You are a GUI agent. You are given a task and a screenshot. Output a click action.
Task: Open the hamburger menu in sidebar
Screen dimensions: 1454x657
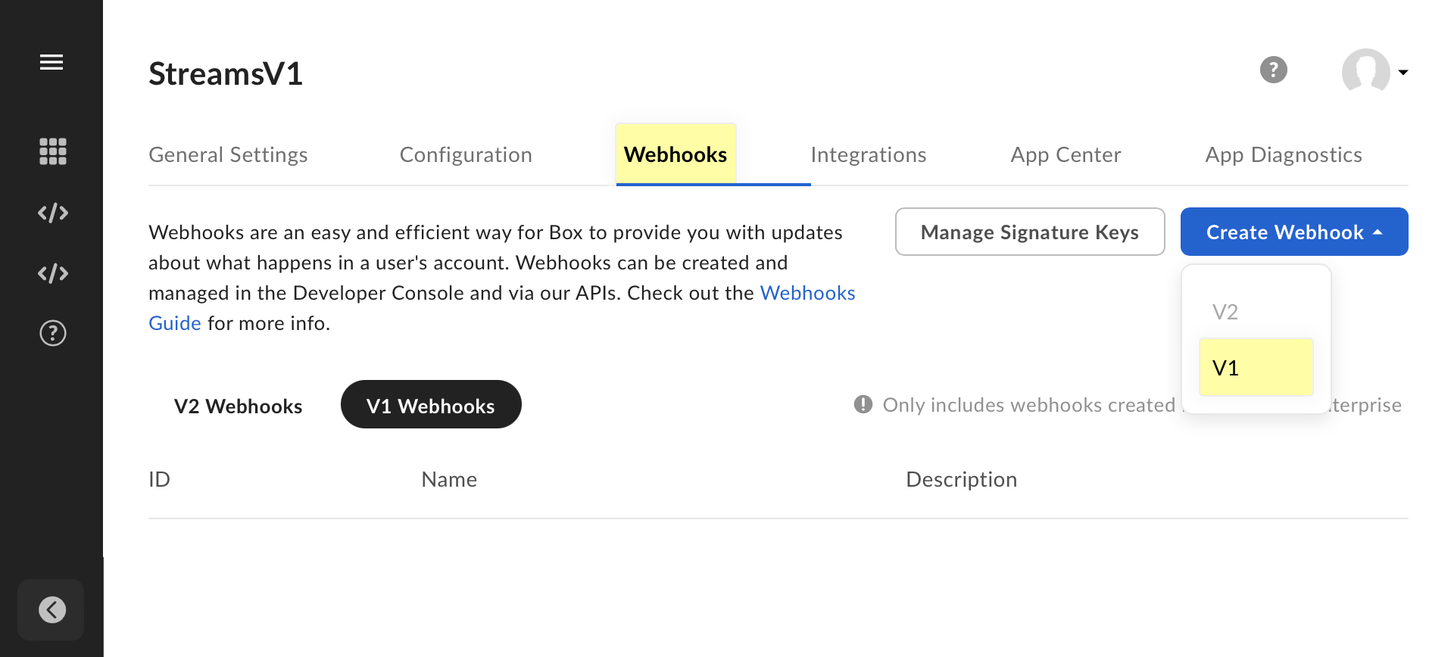[x=51, y=62]
